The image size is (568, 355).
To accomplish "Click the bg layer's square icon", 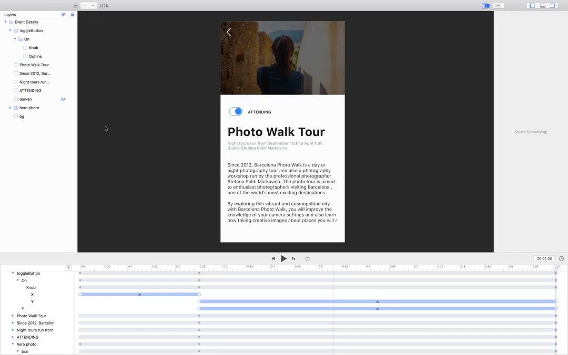I will coord(16,117).
